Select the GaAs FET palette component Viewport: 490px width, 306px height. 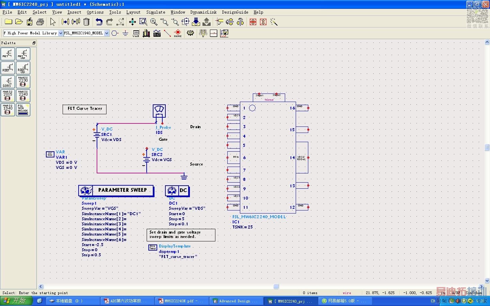click(8, 82)
